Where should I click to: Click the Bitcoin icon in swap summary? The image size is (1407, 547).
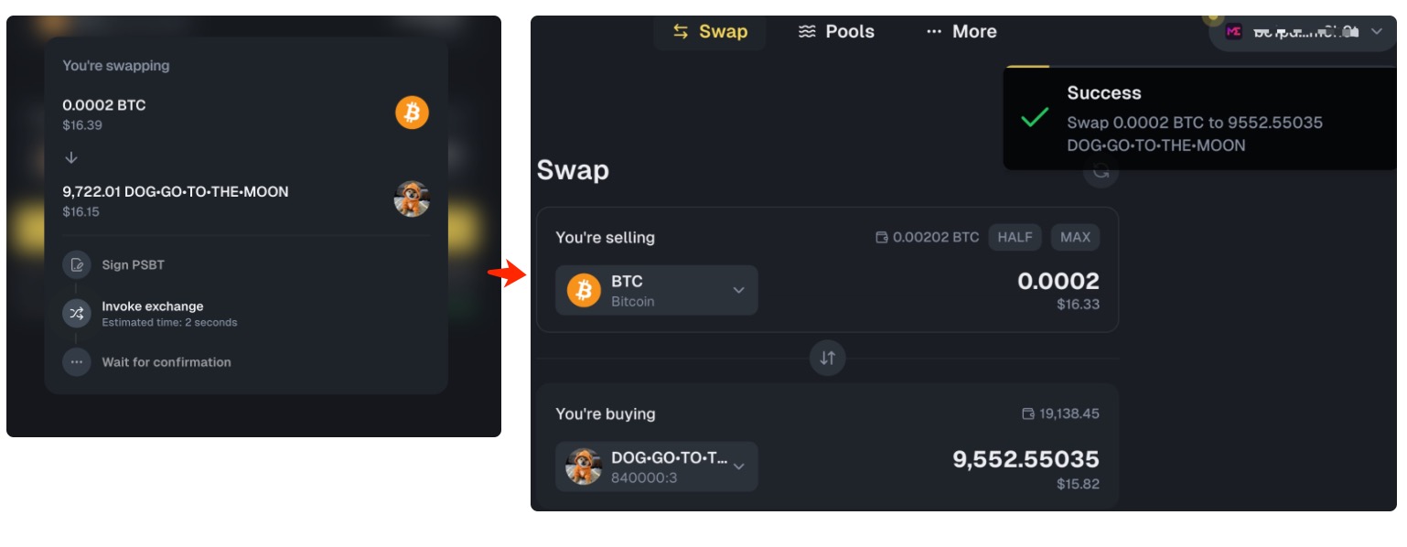412,113
